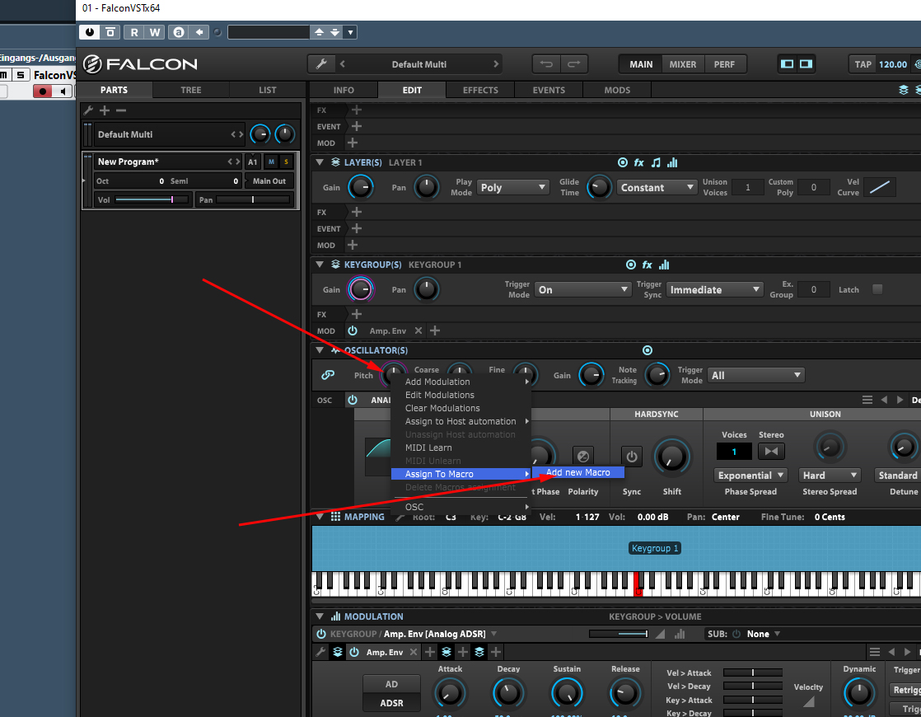The height and width of the screenshot is (717, 921).
Task: Switch to the TREE tab
Action: pyautogui.click(x=191, y=90)
